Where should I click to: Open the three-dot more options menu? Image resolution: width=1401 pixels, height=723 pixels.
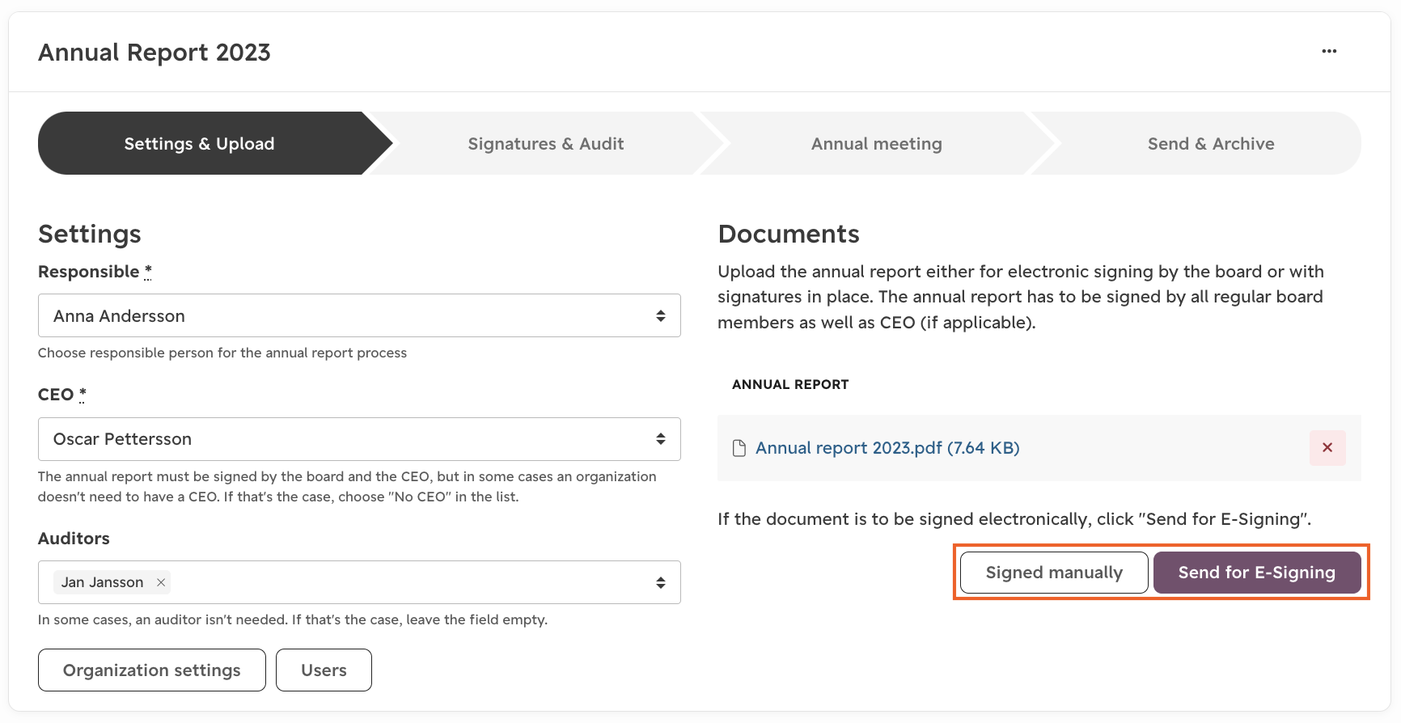[1329, 51]
